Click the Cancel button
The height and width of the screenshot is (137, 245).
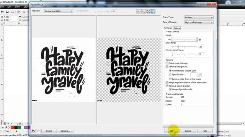[188, 131]
